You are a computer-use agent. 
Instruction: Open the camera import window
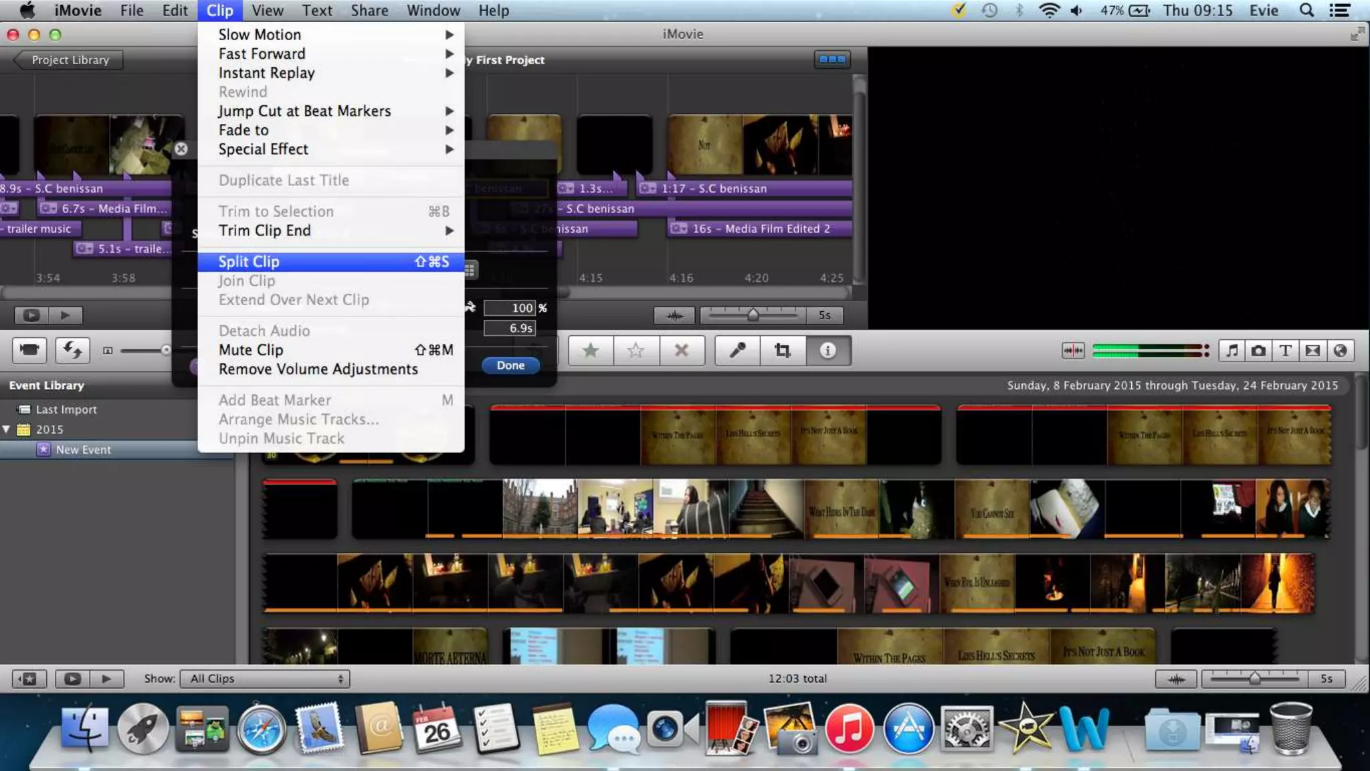(x=29, y=350)
